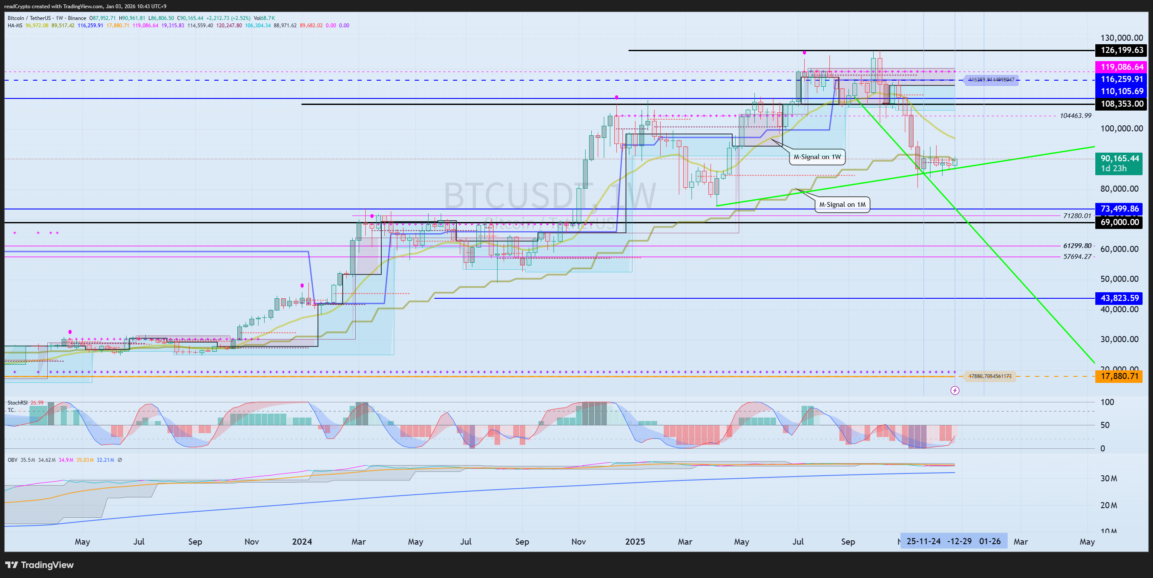Click the Bitcoin / TetherUS symbol title
This screenshot has width=1153, height=578.
click(29, 18)
